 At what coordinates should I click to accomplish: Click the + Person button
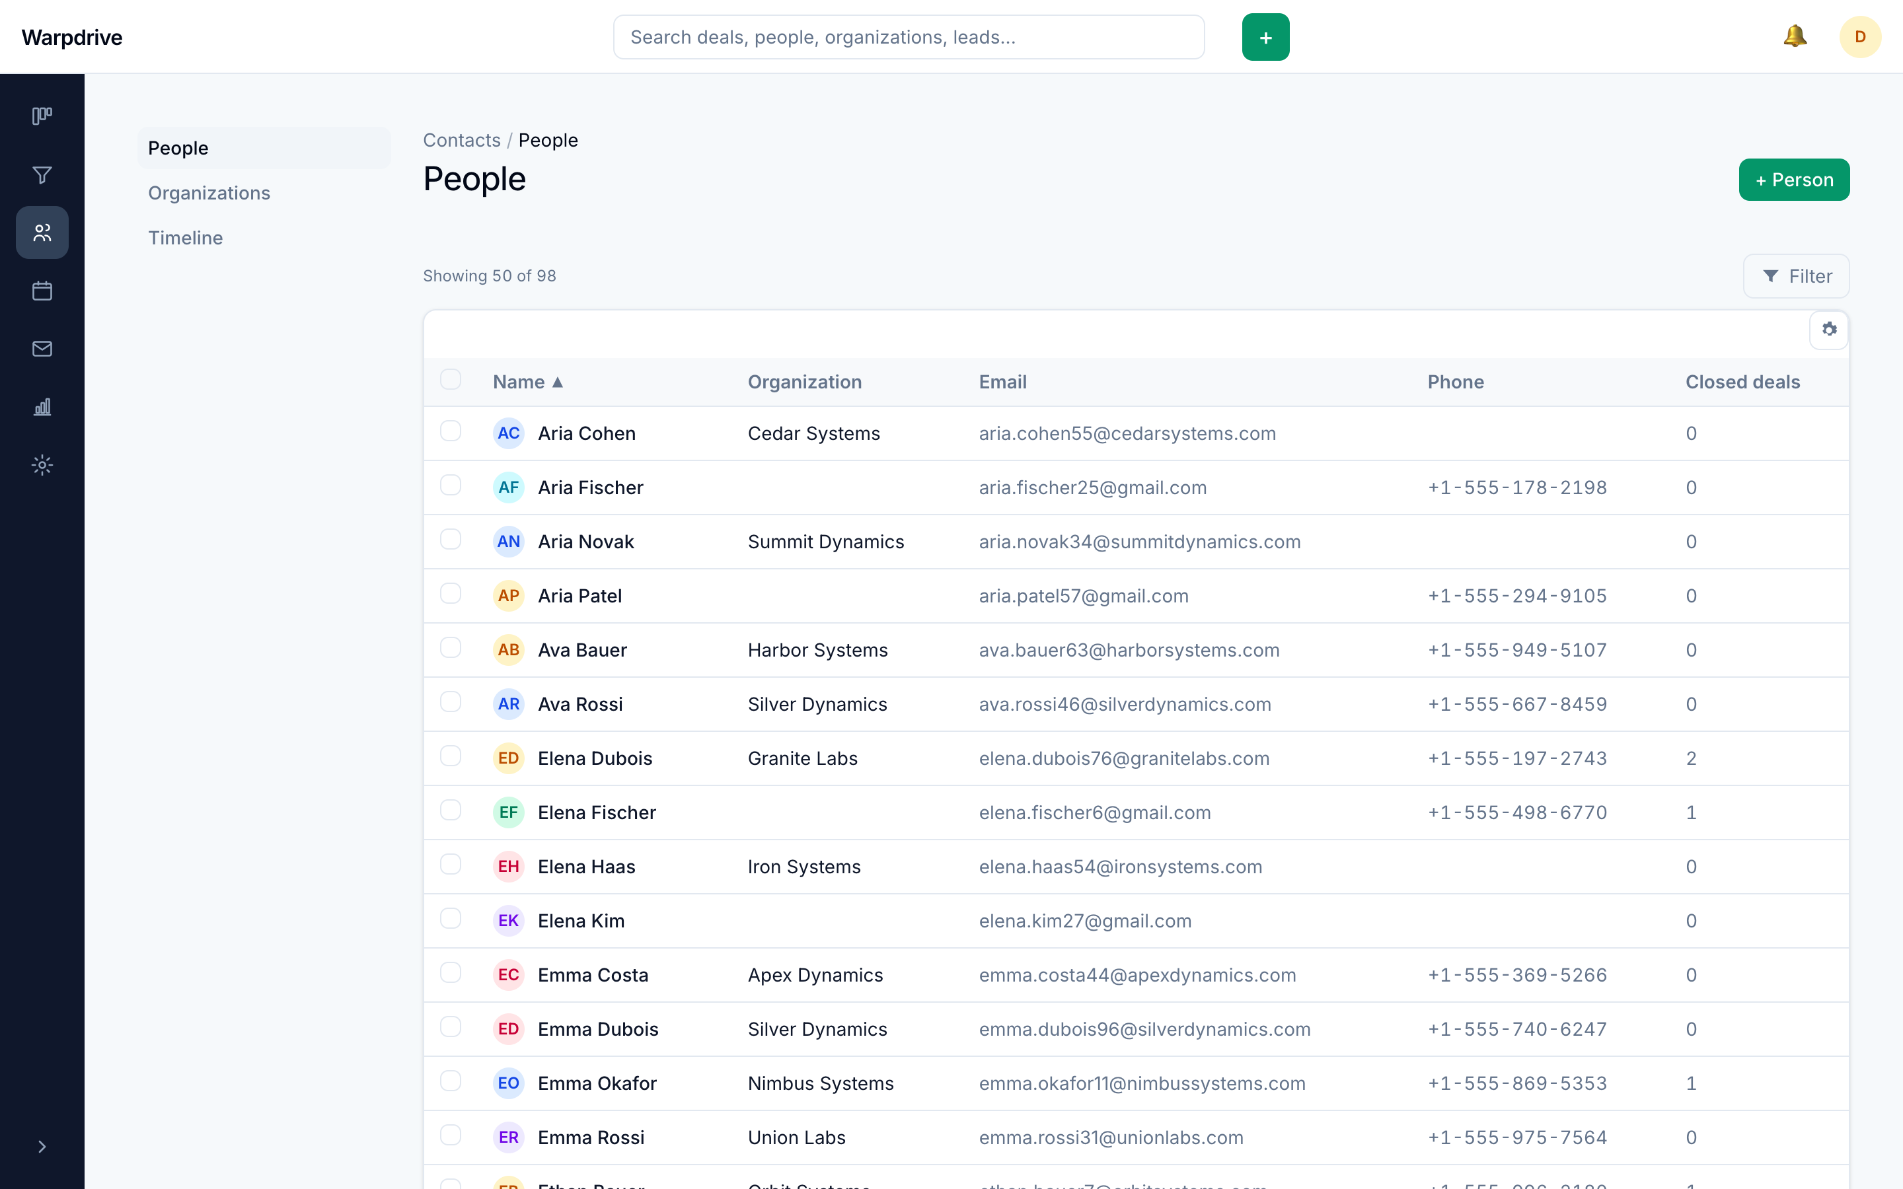point(1794,180)
